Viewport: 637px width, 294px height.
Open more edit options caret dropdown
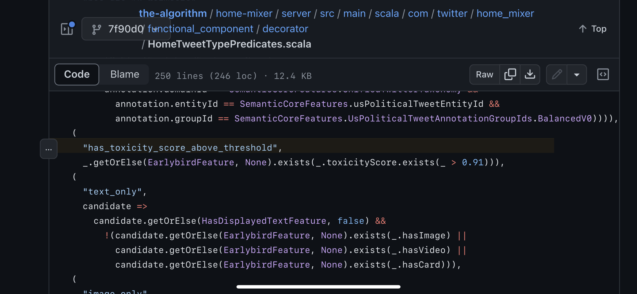[577, 74]
